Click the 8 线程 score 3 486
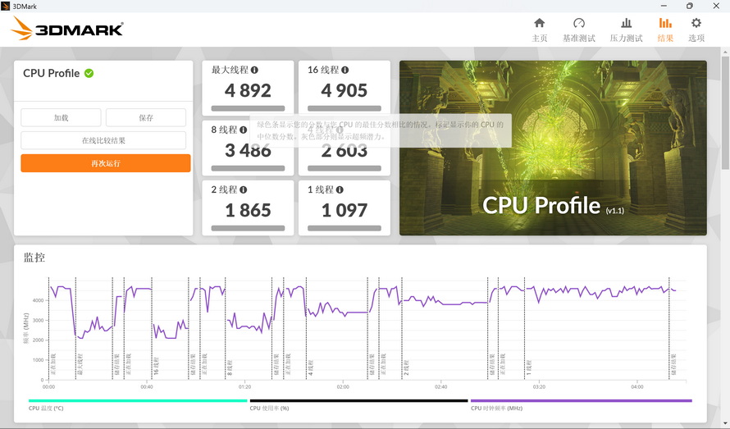The height and width of the screenshot is (429, 730). [248, 150]
